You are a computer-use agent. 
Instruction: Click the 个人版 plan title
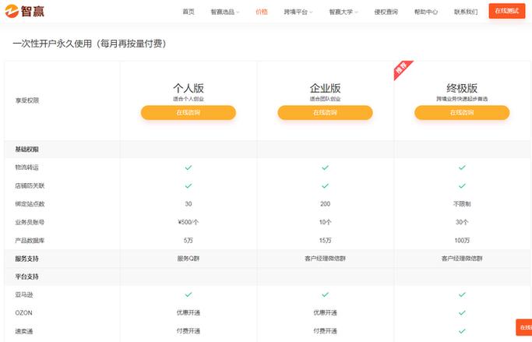[188, 88]
